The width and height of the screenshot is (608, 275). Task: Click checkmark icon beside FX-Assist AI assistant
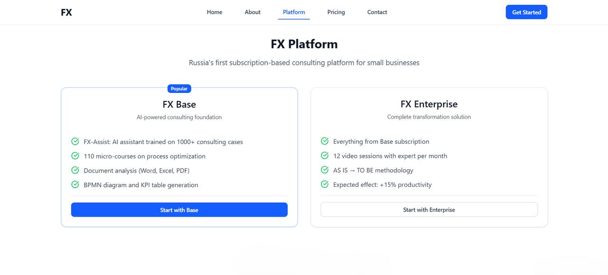(75, 141)
